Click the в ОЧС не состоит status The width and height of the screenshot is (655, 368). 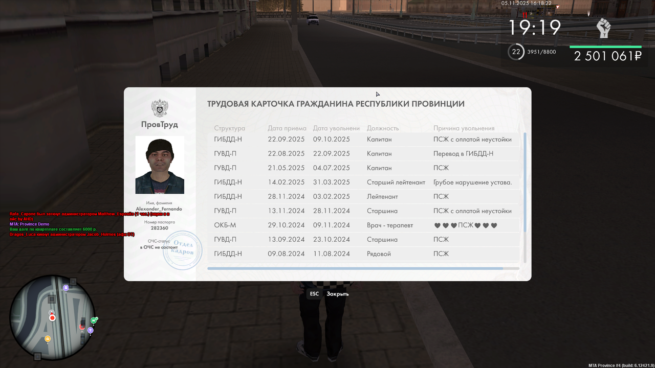pos(159,247)
